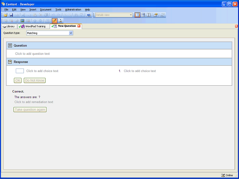The width and height of the screenshot is (239, 179).
Task: Open the Question type dropdown
Action: [71, 33]
